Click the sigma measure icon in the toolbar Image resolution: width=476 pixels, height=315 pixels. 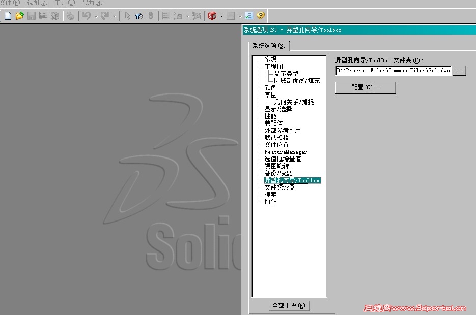tap(178, 16)
